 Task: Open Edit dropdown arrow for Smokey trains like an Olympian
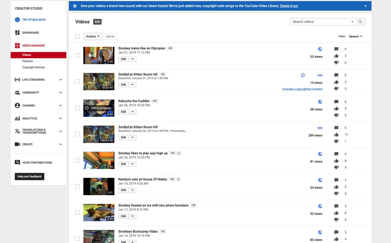click(x=133, y=59)
